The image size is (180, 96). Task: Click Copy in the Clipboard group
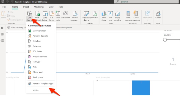pyautogui.click(x=11, y=16)
